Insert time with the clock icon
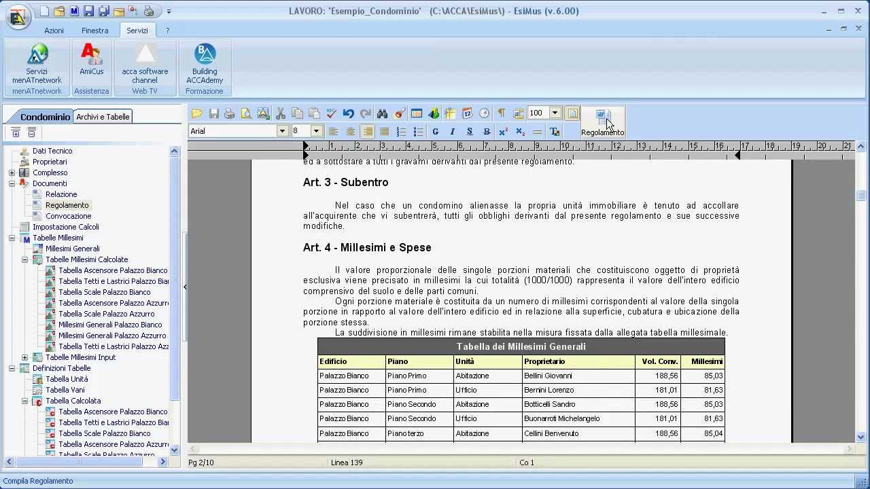Viewport: 870px width, 489px height. [484, 113]
